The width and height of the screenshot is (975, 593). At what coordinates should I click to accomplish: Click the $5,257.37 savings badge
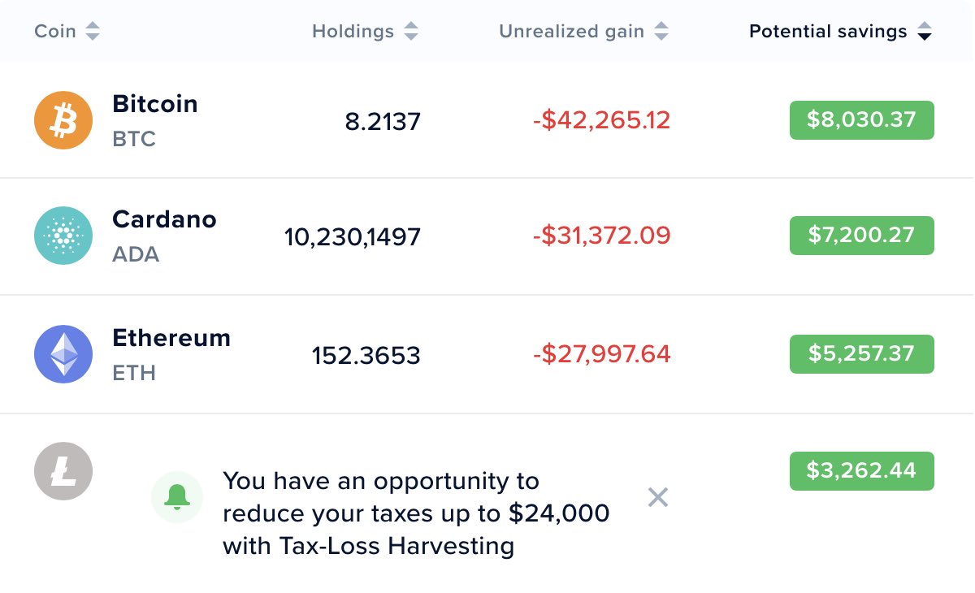[862, 354]
